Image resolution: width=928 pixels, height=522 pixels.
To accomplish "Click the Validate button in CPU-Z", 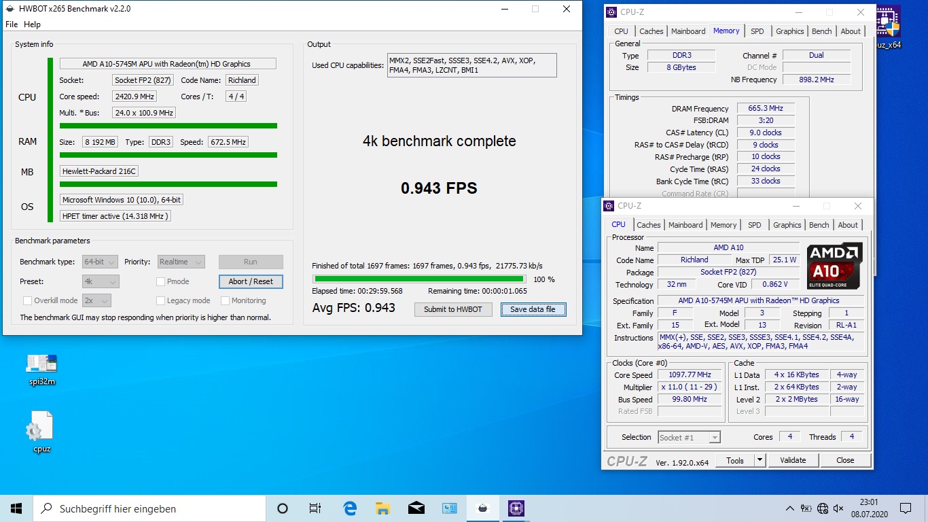I will [x=793, y=460].
